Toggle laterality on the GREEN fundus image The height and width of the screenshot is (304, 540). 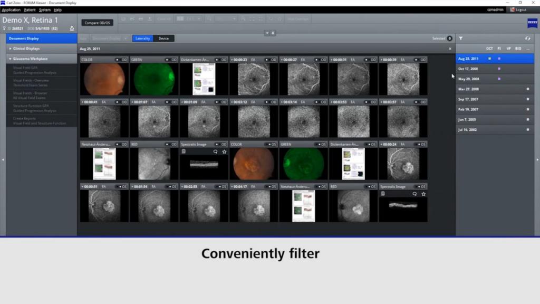[x=169, y=60]
